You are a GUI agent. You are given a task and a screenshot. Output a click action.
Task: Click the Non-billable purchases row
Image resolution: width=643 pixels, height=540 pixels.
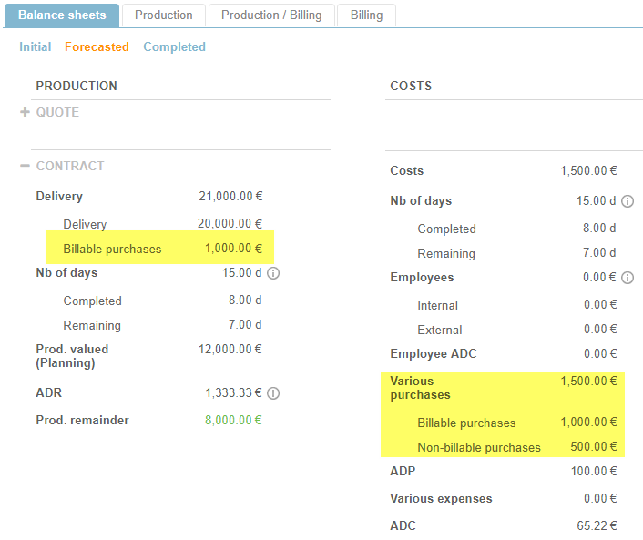(x=478, y=447)
